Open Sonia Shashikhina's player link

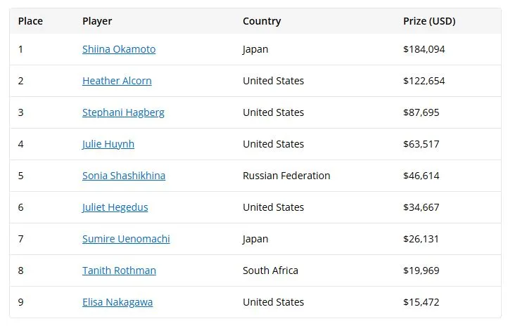[124, 176]
